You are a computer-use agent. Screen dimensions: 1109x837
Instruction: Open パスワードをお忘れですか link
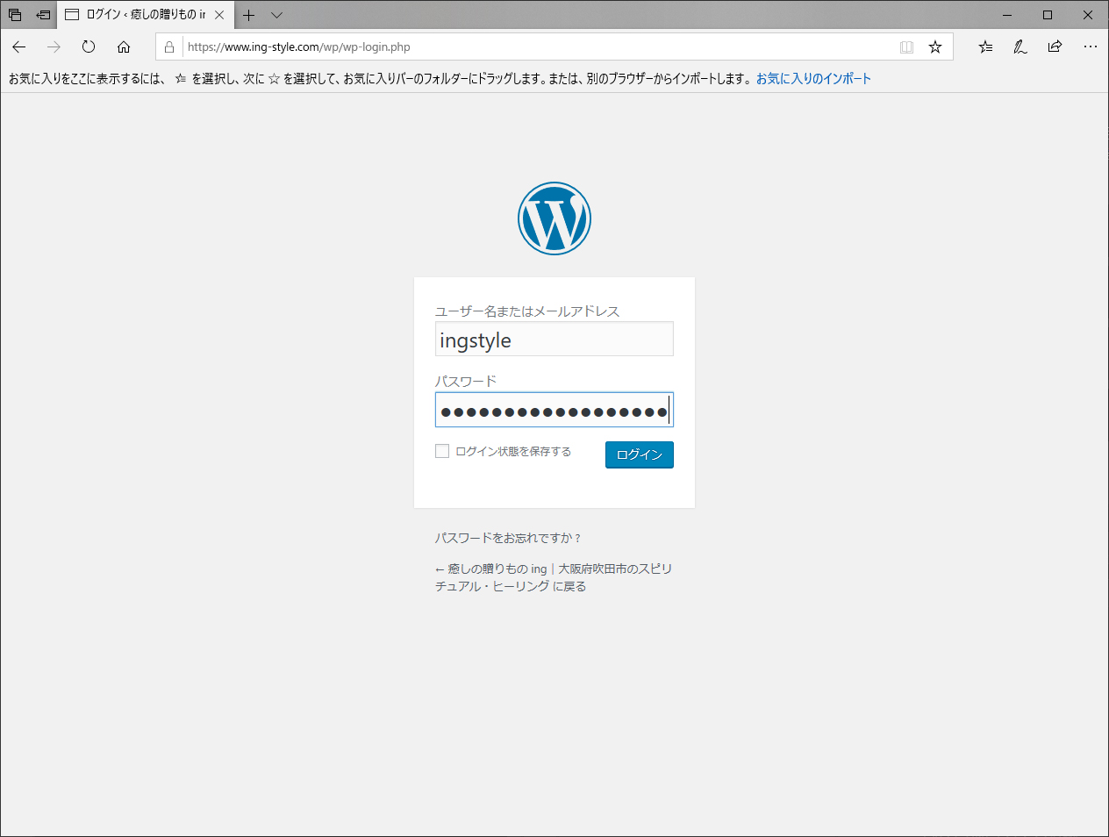(x=508, y=538)
